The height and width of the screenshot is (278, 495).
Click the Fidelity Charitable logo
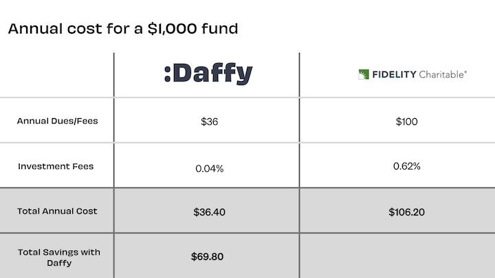(412, 74)
